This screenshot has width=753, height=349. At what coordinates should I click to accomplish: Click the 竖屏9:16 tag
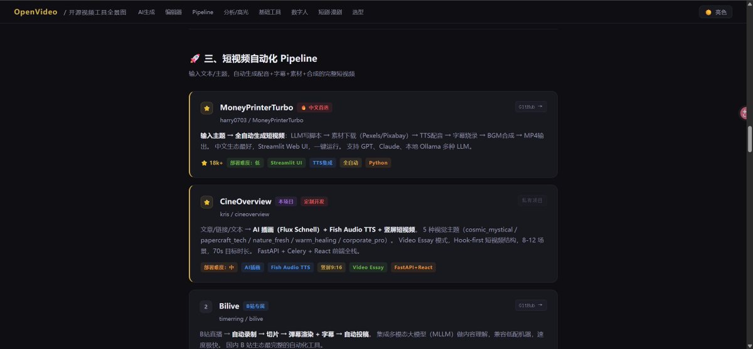(331, 268)
